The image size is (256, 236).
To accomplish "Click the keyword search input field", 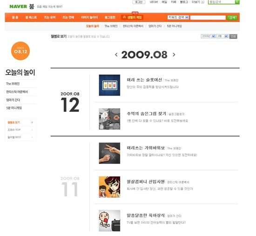I will (x=208, y=18).
